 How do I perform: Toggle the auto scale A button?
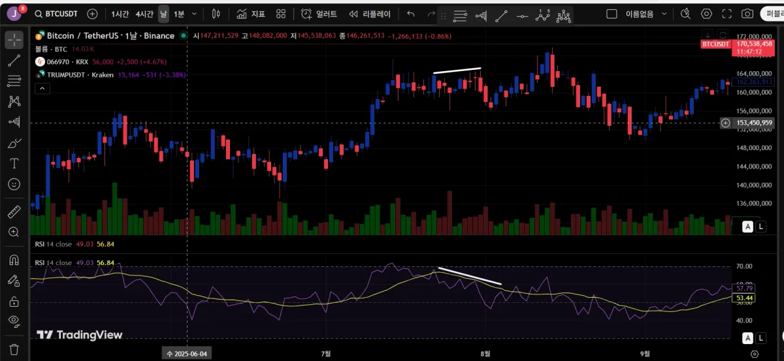(x=748, y=227)
